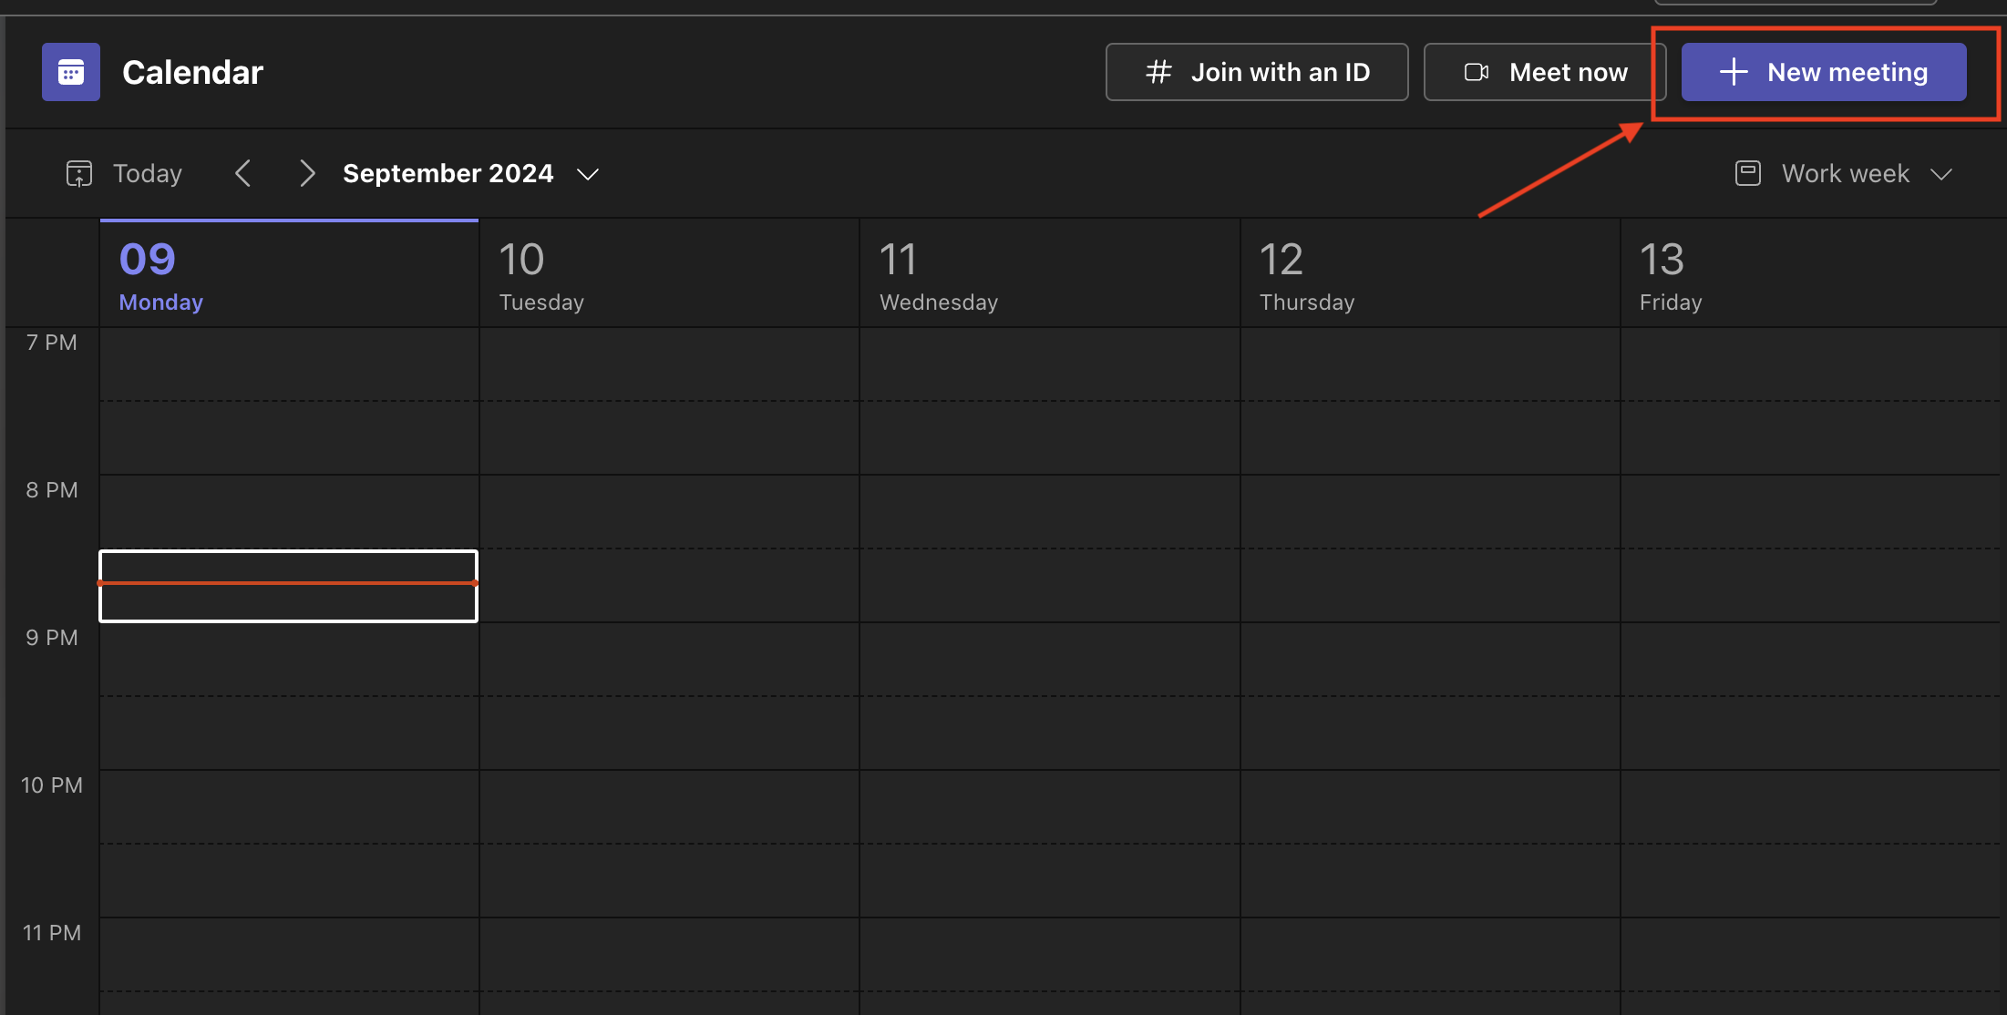
Task: Go to next week with right chevron
Action: (307, 172)
